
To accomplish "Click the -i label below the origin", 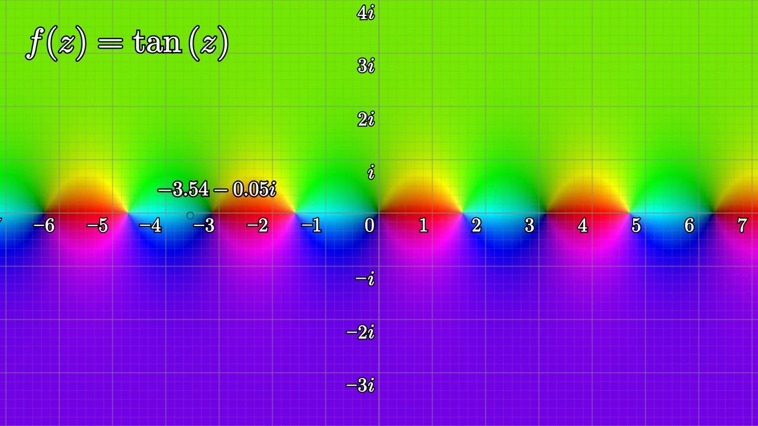I will click(365, 279).
